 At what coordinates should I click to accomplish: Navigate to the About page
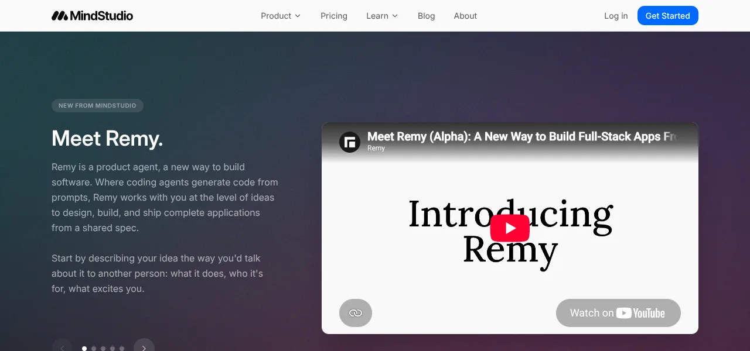tap(465, 16)
